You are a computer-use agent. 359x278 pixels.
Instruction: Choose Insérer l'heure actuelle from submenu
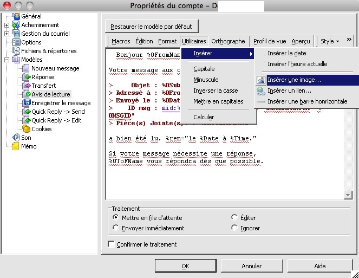point(297,64)
